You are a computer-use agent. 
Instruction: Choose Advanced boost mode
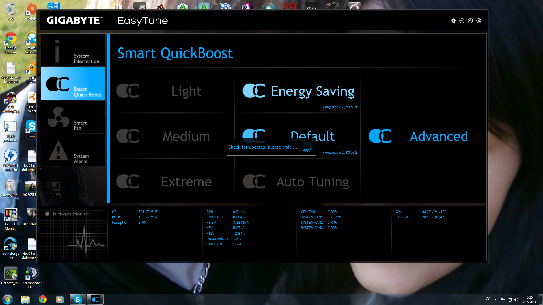(439, 136)
